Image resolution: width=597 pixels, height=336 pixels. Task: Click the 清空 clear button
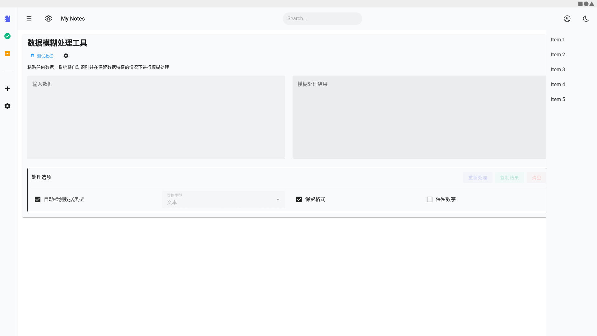pos(536,178)
